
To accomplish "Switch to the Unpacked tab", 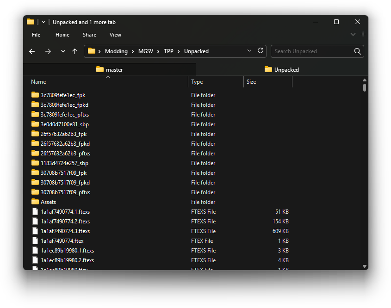I will pyautogui.click(x=282, y=69).
